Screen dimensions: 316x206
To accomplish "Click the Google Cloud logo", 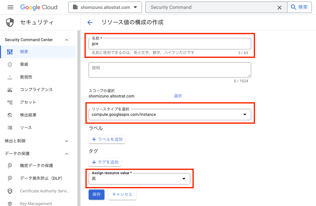I will (39, 7).
